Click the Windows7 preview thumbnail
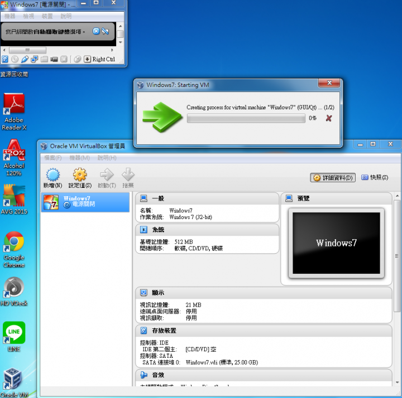The image size is (402, 398). click(336, 243)
